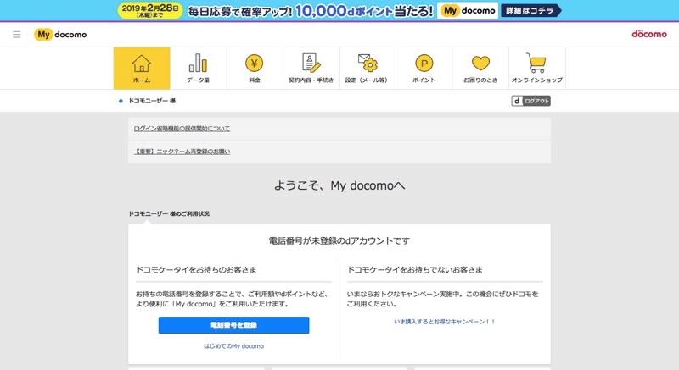Open ログイン省略機能の提供開始について notice
Viewport: 679px width, 370px height.
pyautogui.click(x=182, y=129)
